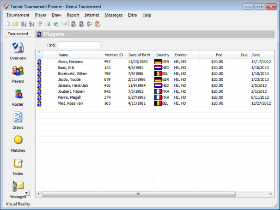280x210 pixels.
Task: Click the second disk icon with up arrow
Action: pos(31,24)
